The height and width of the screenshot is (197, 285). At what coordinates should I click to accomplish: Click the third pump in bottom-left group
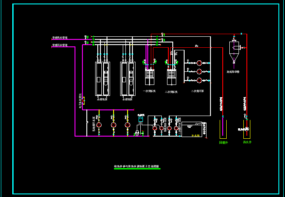[128, 125]
